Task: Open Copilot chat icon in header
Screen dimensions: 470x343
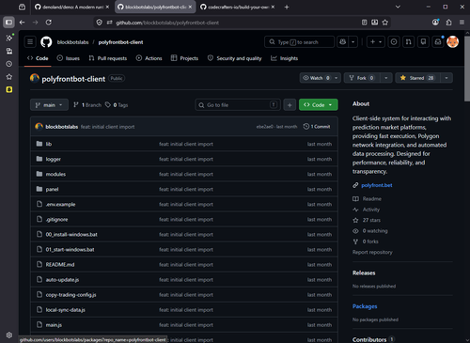Action: [x=343, y=41]
